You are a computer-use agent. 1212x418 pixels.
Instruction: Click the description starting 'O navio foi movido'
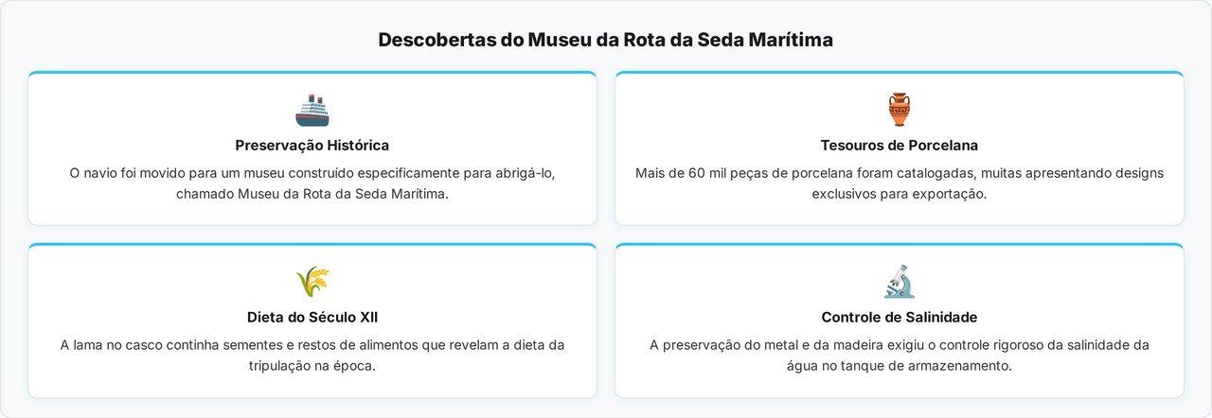[x=312, y=173]
